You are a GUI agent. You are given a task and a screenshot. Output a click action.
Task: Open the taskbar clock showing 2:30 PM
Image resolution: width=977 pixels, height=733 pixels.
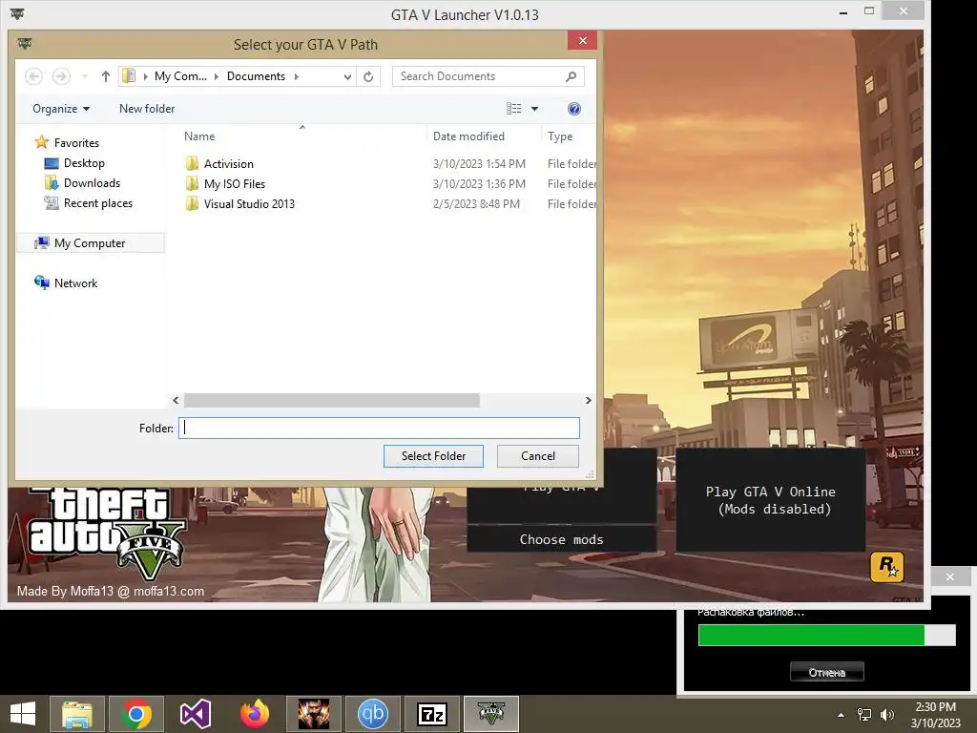coord(935,715)
